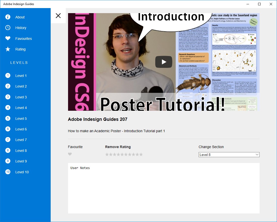The image size is (277, 222).
Task: Select the Level 1 number badge
Action: [8, 76]
